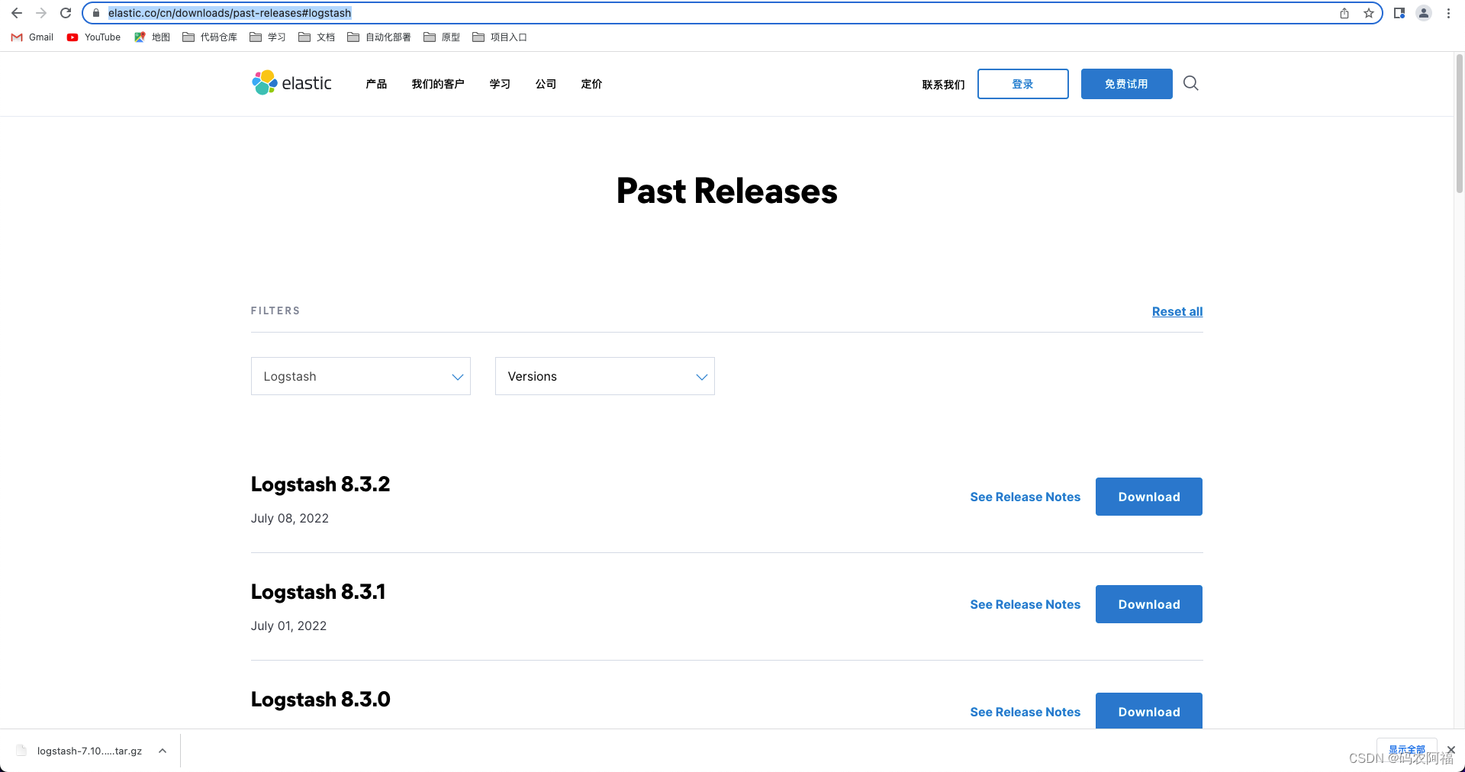1465x772 pixels.
Task: Click the July 08, 2022 date
Action: click(290, 518)
